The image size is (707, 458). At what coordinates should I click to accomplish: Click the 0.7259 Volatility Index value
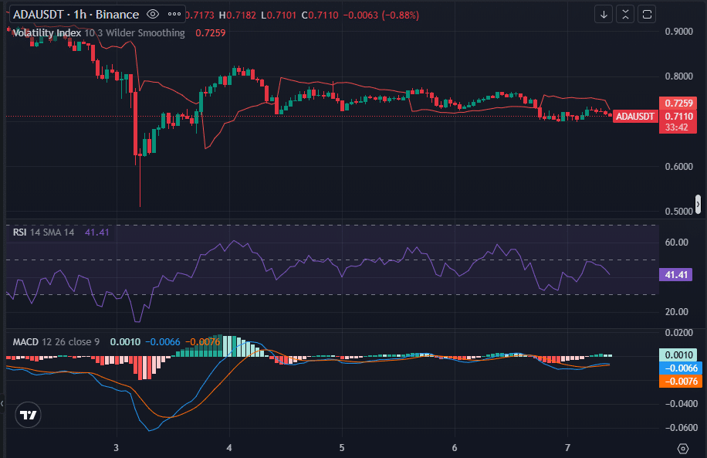coord(210,32)
